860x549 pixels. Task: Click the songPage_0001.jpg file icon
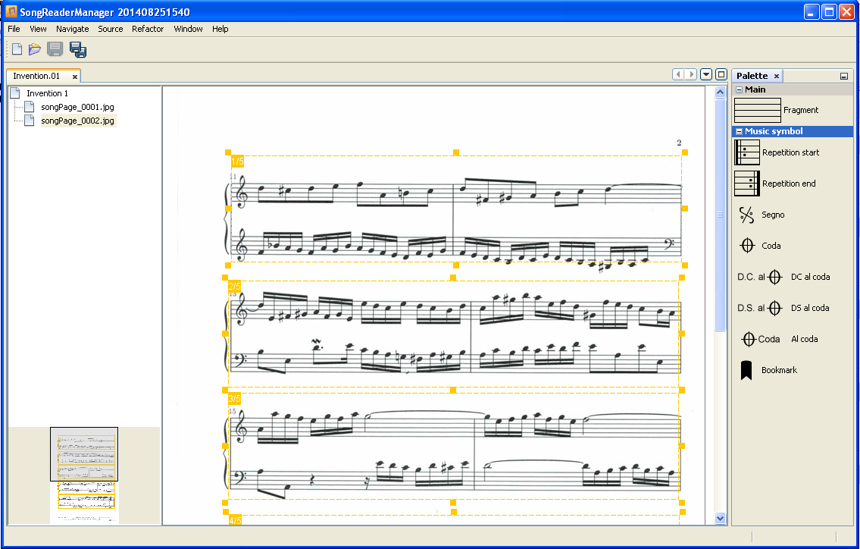tap(29, 106)
